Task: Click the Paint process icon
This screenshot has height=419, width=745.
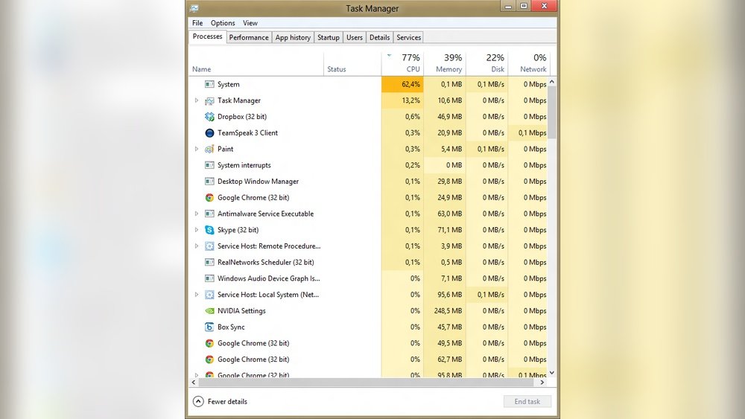Action: tap(209, 149)
